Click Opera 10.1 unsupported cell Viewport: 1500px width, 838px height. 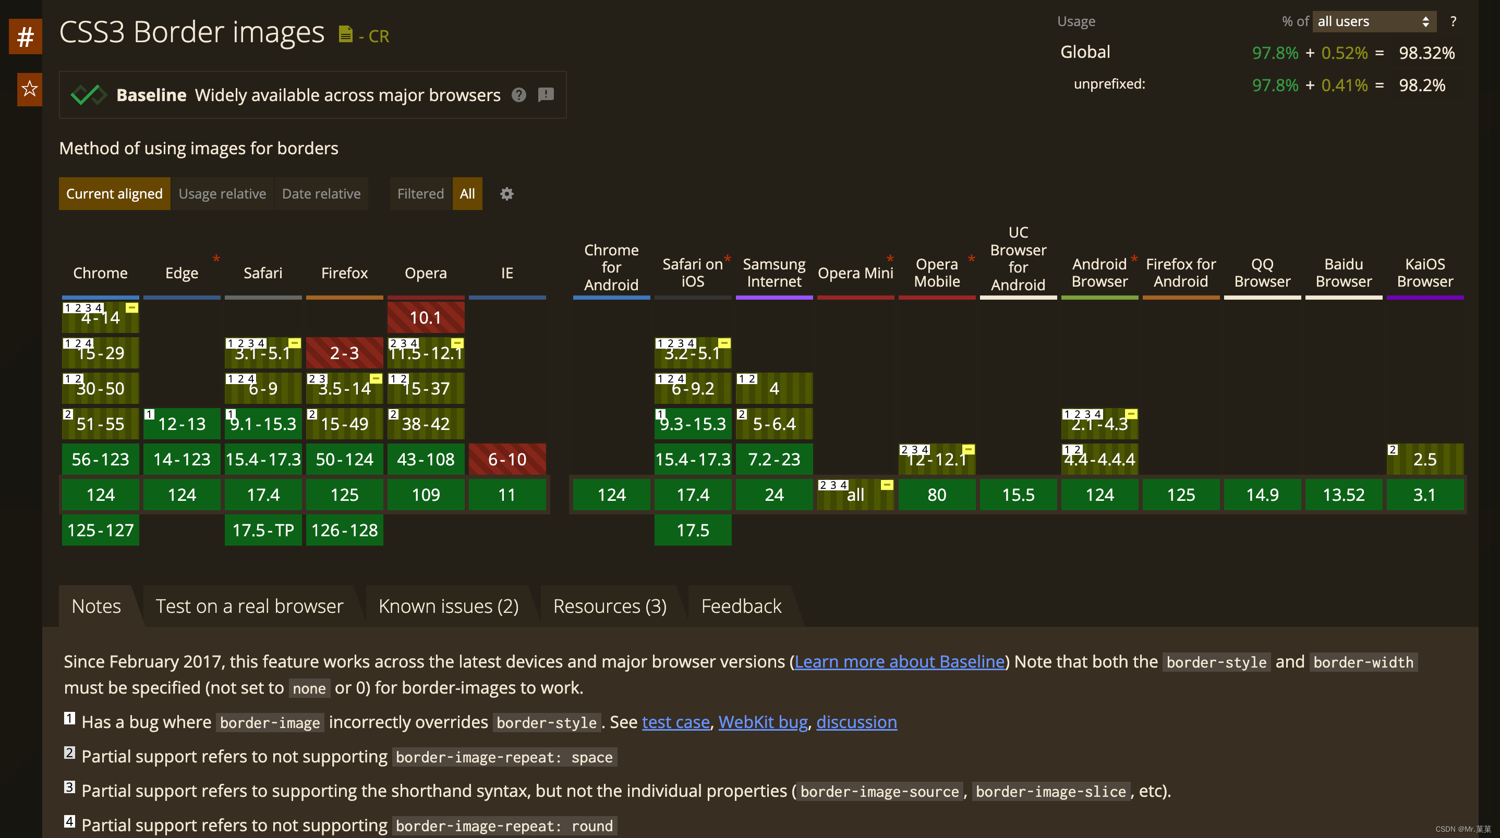click(x=426, y=318)
